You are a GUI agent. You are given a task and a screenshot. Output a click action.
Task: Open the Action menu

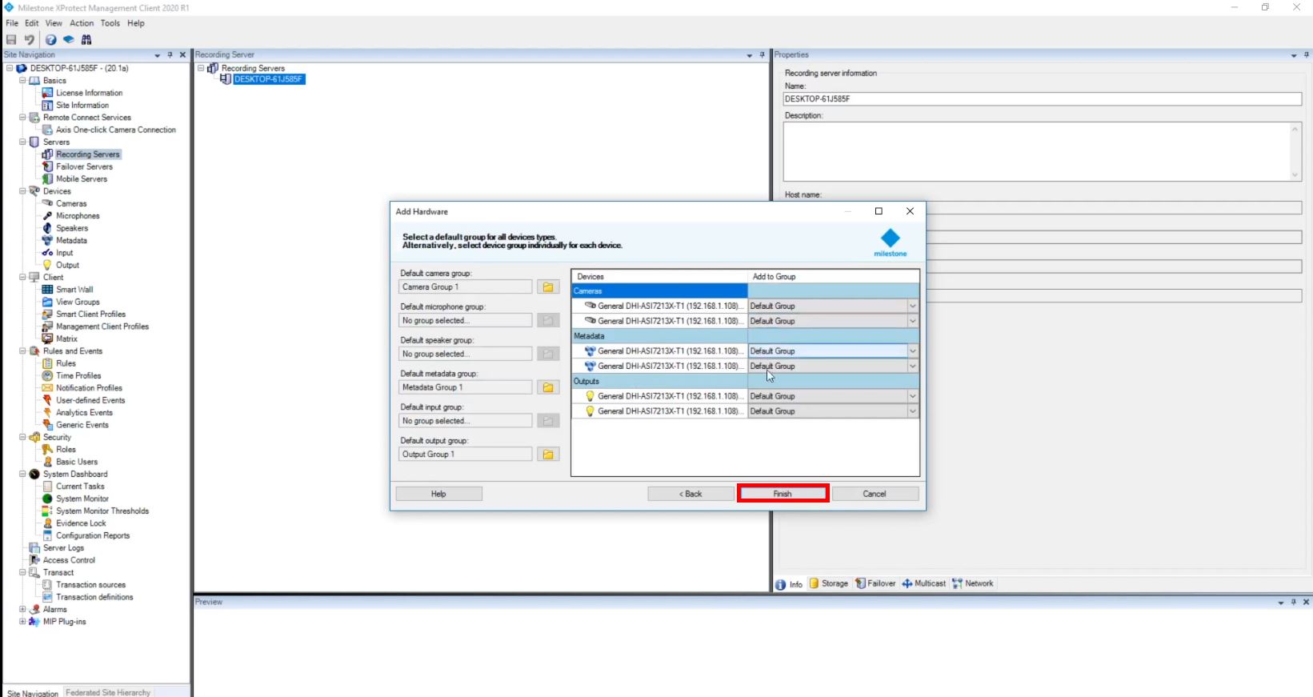(82, 23)
